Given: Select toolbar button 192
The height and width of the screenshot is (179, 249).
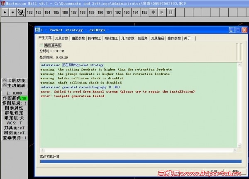Looking at the screenshot, I should tap(118, 12).
